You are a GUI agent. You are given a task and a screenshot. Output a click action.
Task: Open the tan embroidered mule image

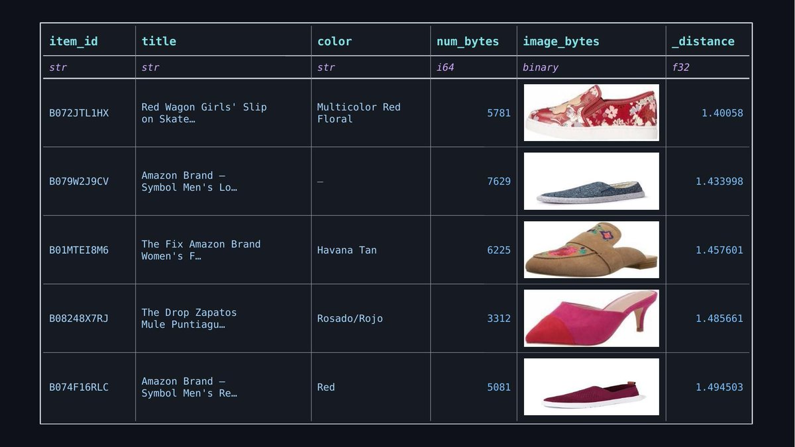point(592,250)
